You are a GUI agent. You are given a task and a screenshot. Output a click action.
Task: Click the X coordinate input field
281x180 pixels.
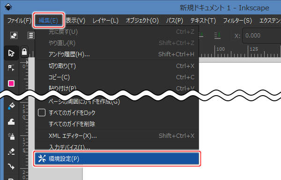(262, 36)
